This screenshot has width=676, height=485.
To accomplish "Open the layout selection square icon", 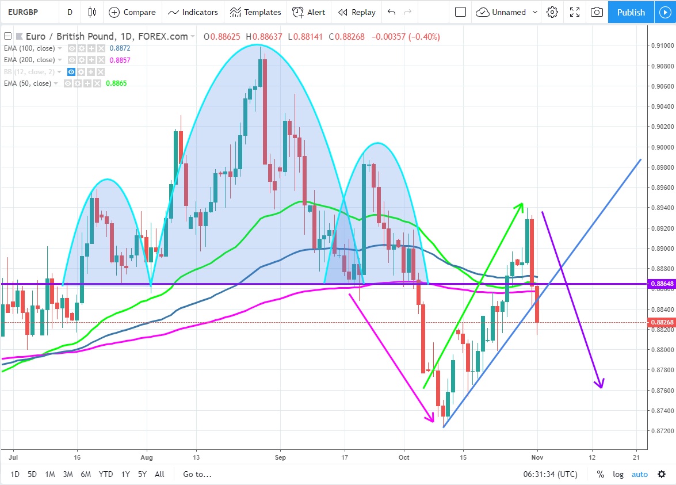I will (x=460, y=12).
